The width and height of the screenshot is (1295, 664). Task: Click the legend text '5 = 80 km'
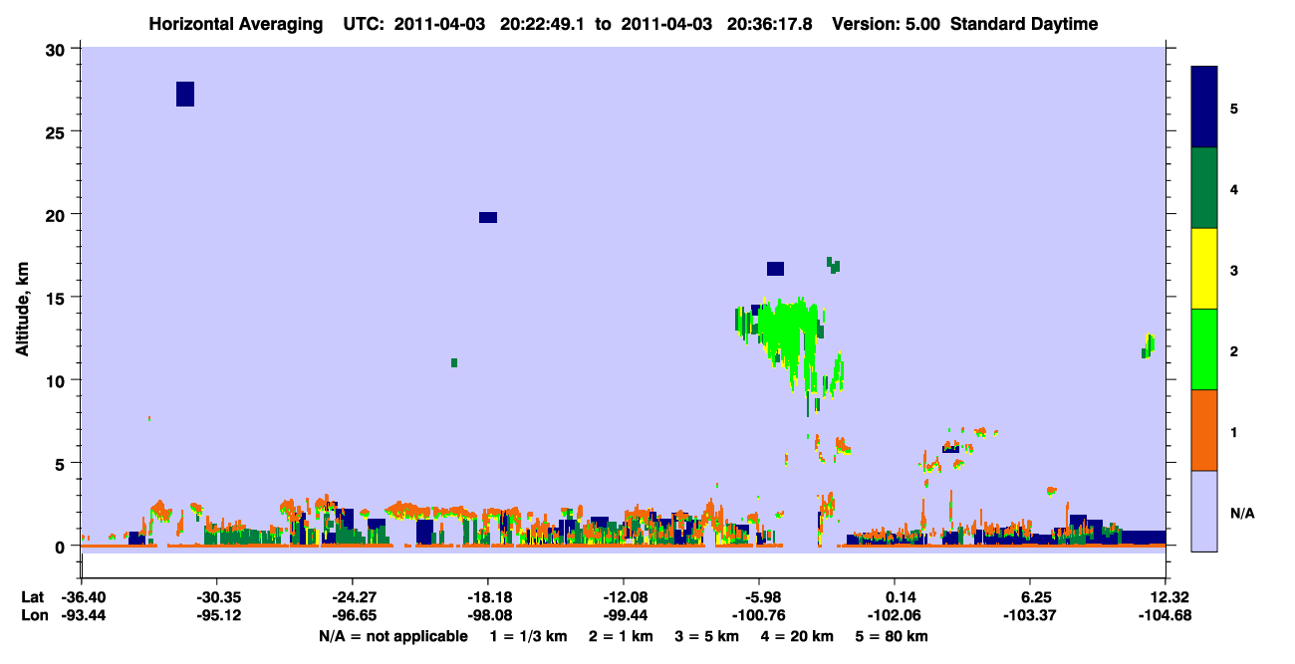[x=890, y=636]
